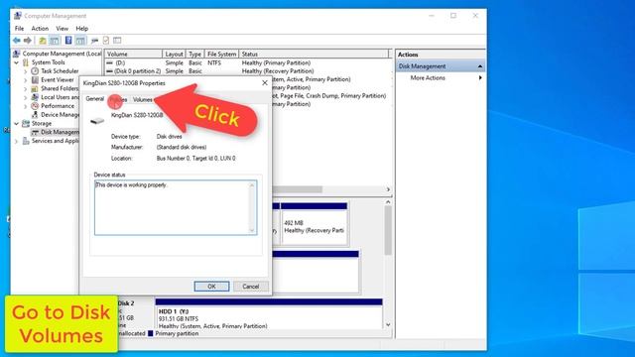The width and height of the screenshot is (635, 357).
Task: Open the View menu
Action: click(62, 29)
